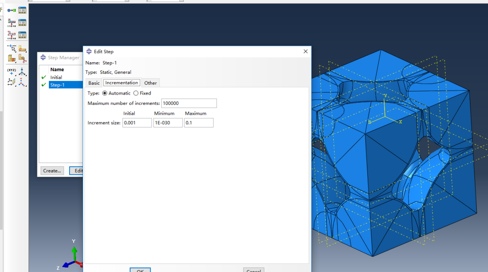Click the 'Static, General' type text
488x272 pixels.
point(116,72)
